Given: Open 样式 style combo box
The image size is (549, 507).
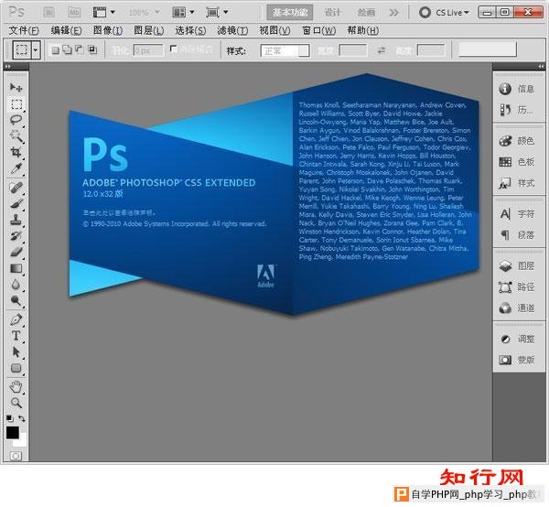Looking at the screenshot, I should coord(285,50).
